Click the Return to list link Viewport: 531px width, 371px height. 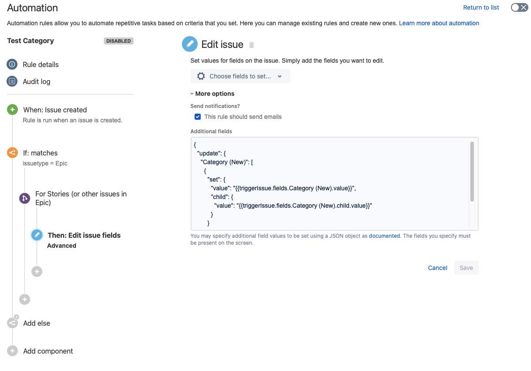point(481,7)
